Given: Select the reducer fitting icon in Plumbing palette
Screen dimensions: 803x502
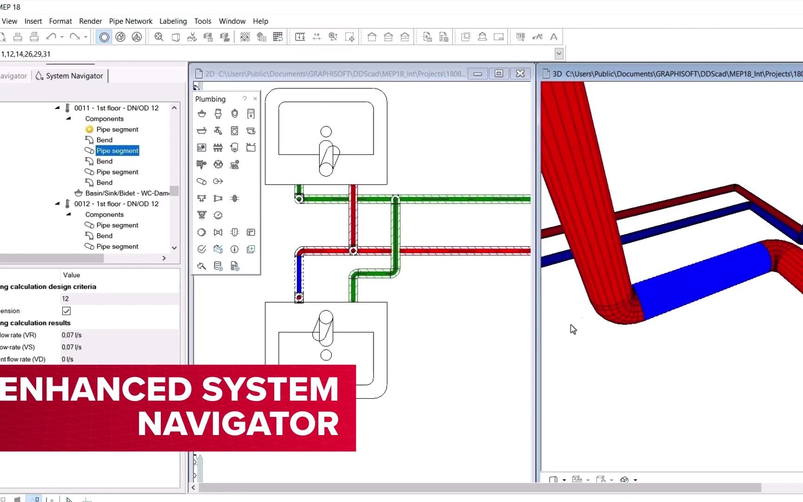Looking at the screenshot, I should 218,198.
